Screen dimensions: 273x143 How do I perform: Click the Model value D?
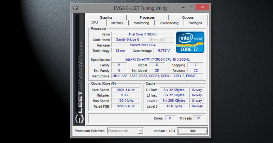(157, 65)
